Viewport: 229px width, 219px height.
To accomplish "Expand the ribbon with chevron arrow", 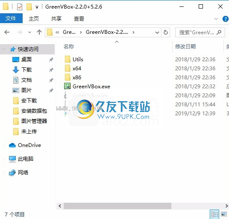I will point(216,19).
